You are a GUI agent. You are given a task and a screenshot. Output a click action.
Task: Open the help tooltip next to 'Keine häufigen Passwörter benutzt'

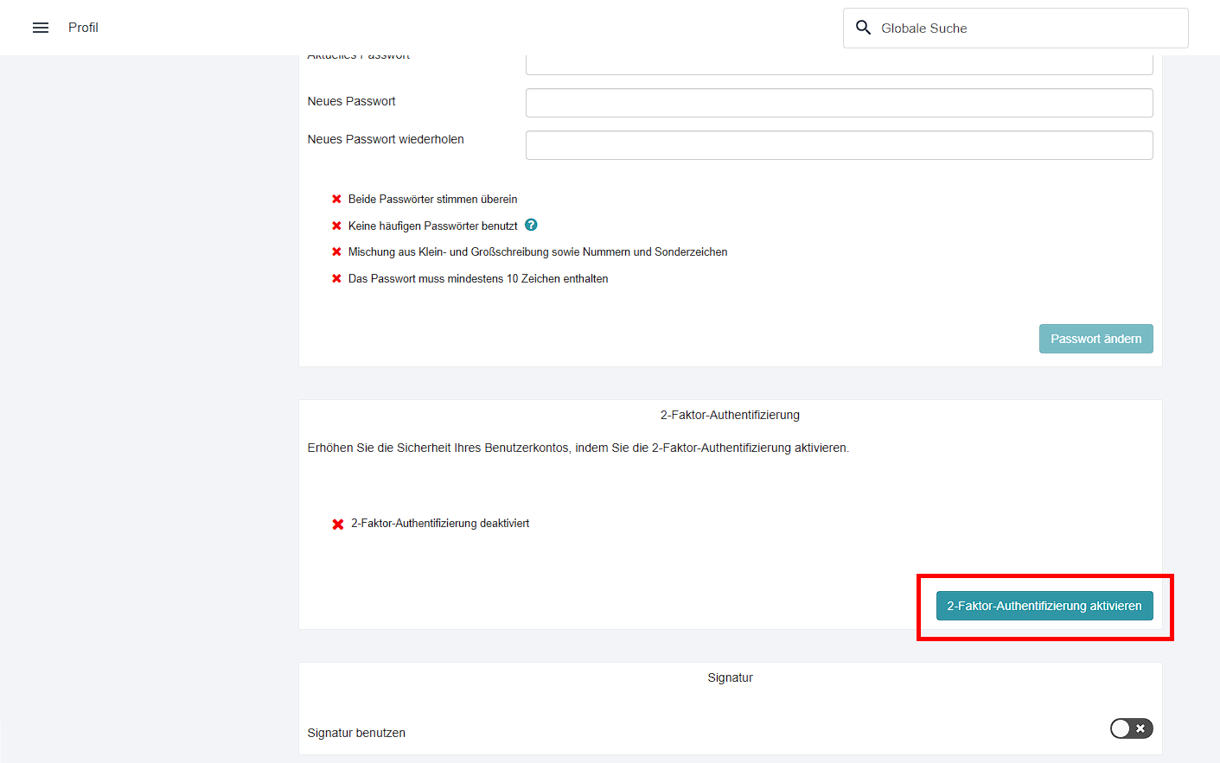pyautogui.click(x=531, y=224)
